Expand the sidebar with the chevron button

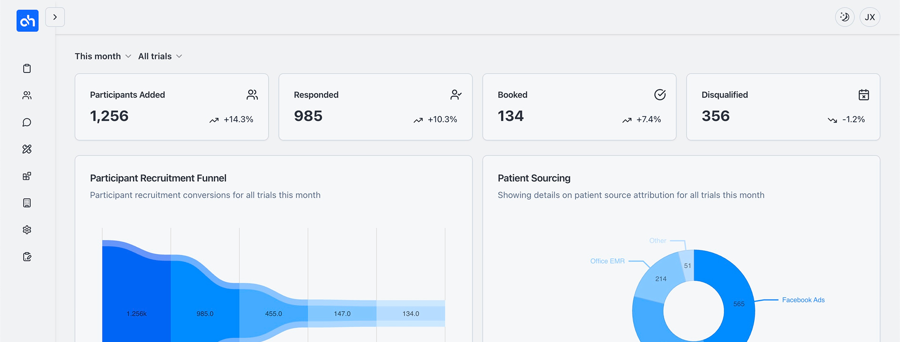click(x=55, y=17)
